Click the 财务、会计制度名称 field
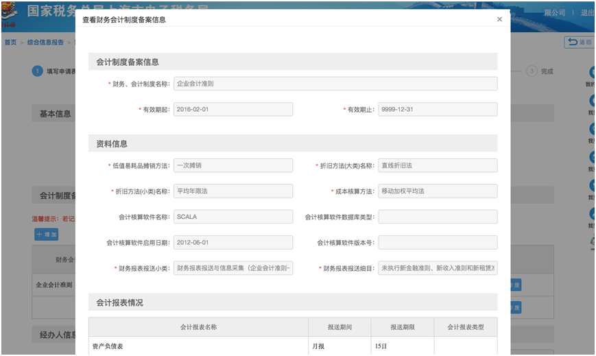Viewport: 596px width, 356px height. tap(335, 84)
